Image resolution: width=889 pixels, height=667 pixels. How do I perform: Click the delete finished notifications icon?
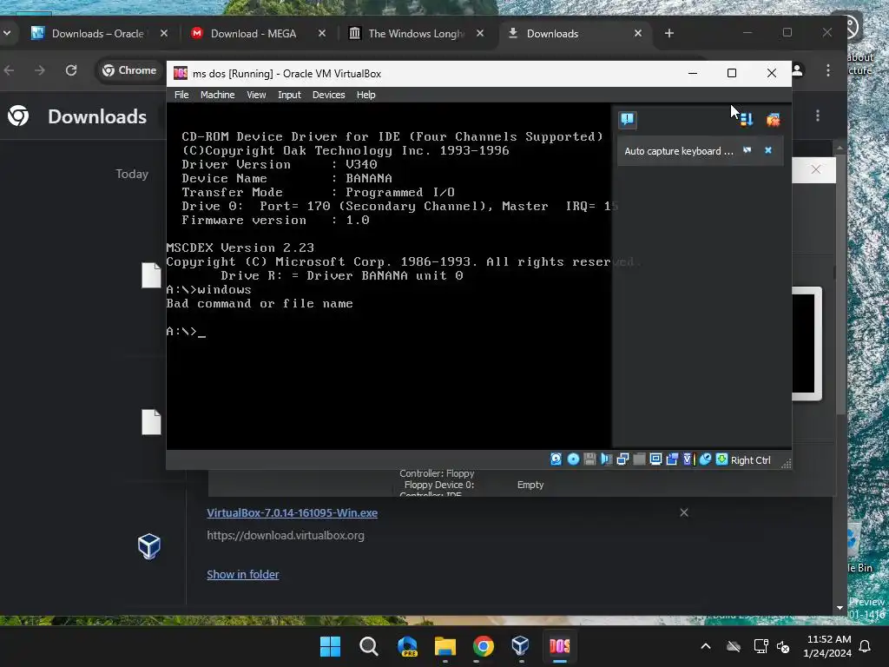coord(773,119)
